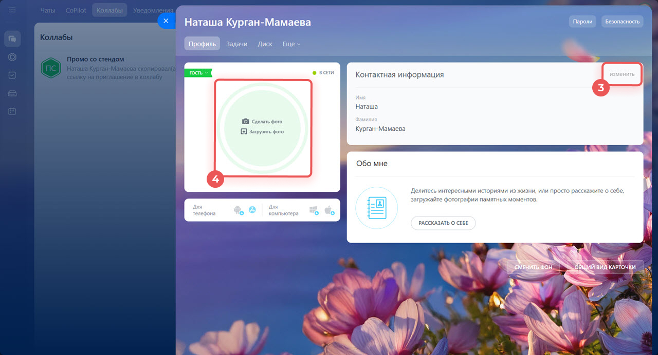
Task: Click the Для компьютера label
Action: [284, 210]
